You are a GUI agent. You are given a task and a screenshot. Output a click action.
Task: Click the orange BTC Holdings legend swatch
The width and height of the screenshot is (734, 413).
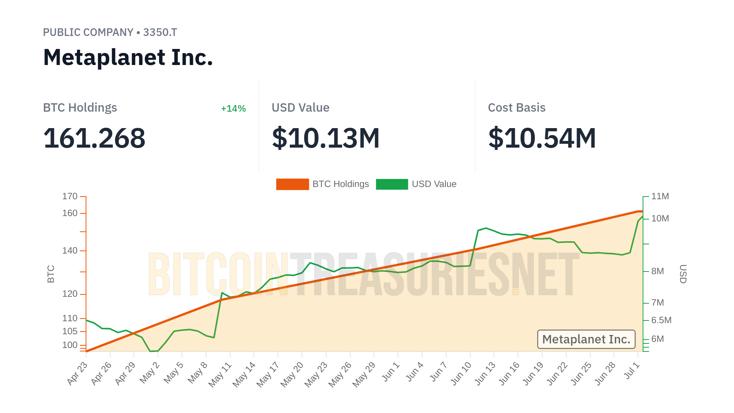pyautogui.click(x=292, y=184)
